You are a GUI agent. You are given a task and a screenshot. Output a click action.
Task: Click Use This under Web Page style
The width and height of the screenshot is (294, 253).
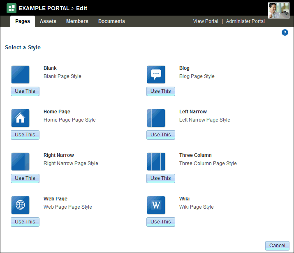[25, 222]
